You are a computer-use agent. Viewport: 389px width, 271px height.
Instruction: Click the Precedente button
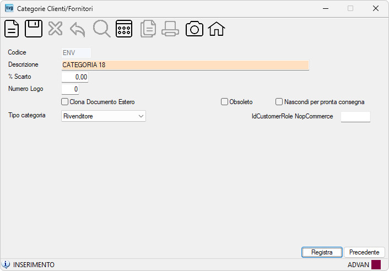coord(364,252)
